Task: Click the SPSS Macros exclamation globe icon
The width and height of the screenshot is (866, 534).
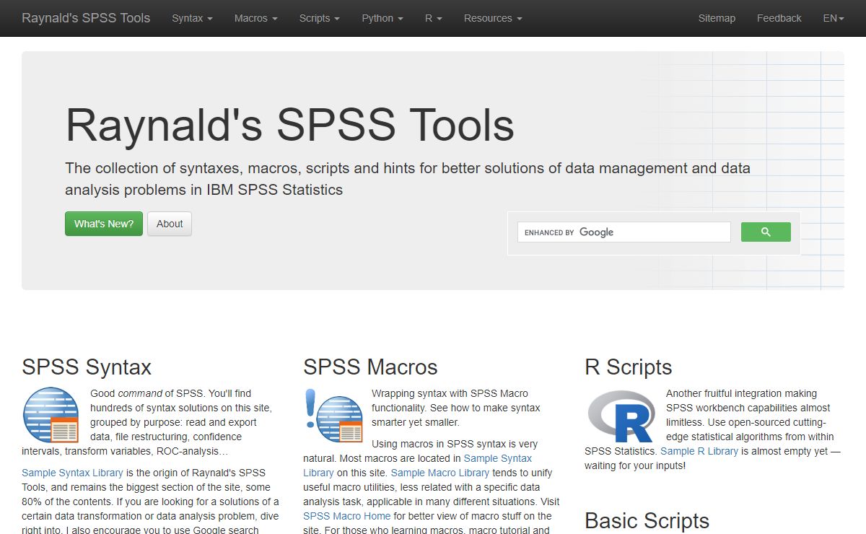Action: pos(333,416)
